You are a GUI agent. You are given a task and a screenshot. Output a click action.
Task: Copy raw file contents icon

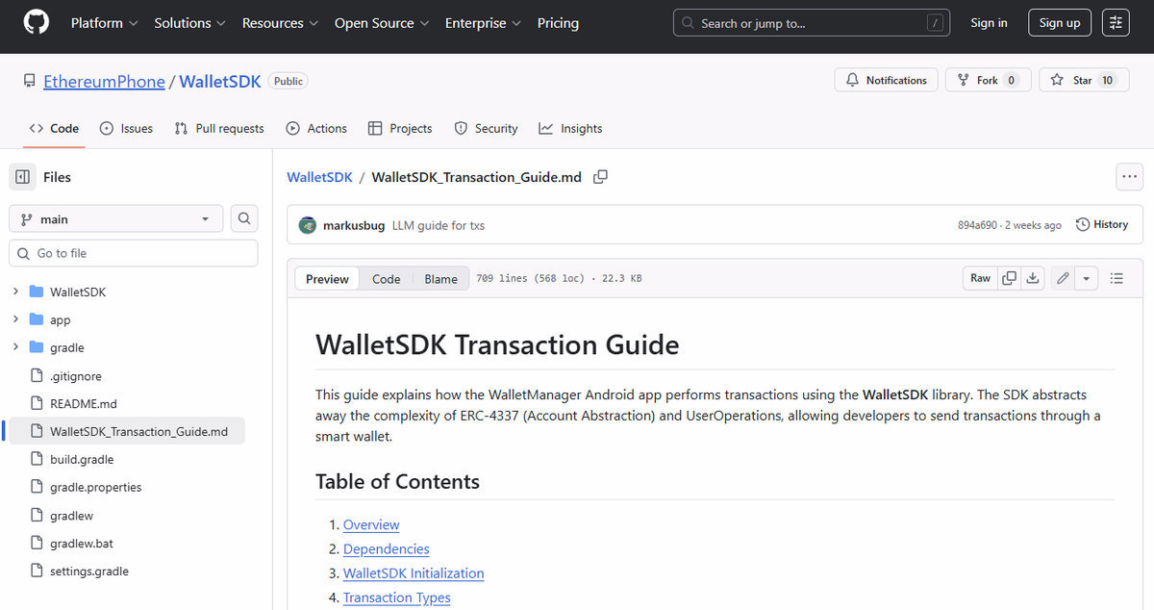coord(1009,278)
